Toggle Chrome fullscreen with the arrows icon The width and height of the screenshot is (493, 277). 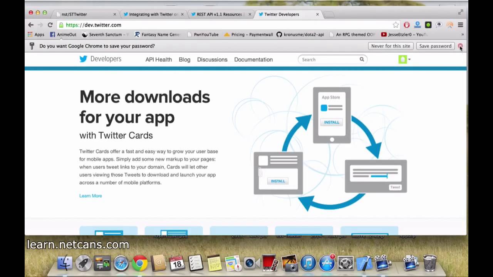click(x=460, y=13)
